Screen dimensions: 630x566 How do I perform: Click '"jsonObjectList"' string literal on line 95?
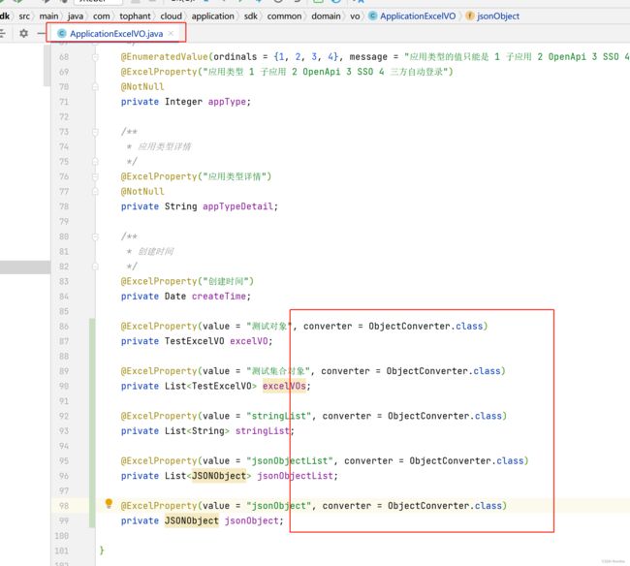[x=290, y=460]
